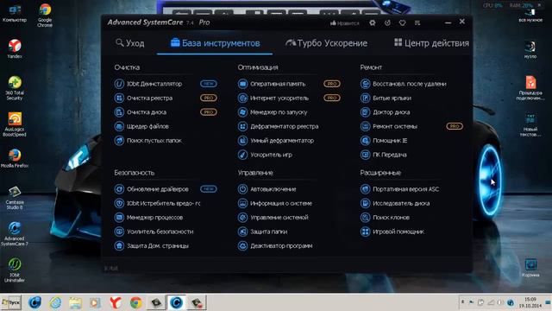The width and height of the screenshot is (552, 311).
Task: Click Деактиватор программ label
Action: 281,245
